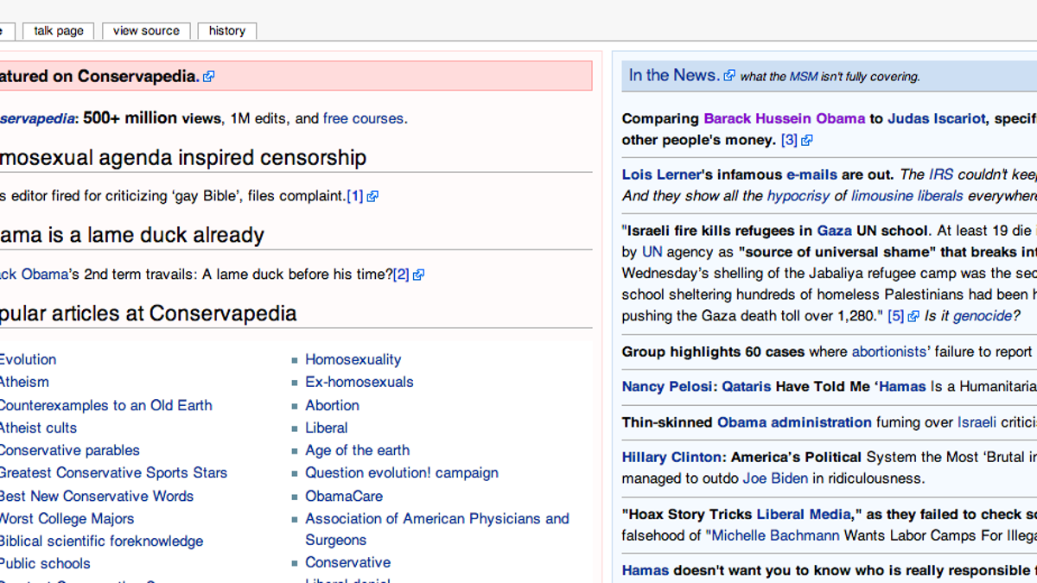Image resolution: width=1037 pixels, height=583 pixels.
Task: Open reference link [2]
Action: point(401,275)
